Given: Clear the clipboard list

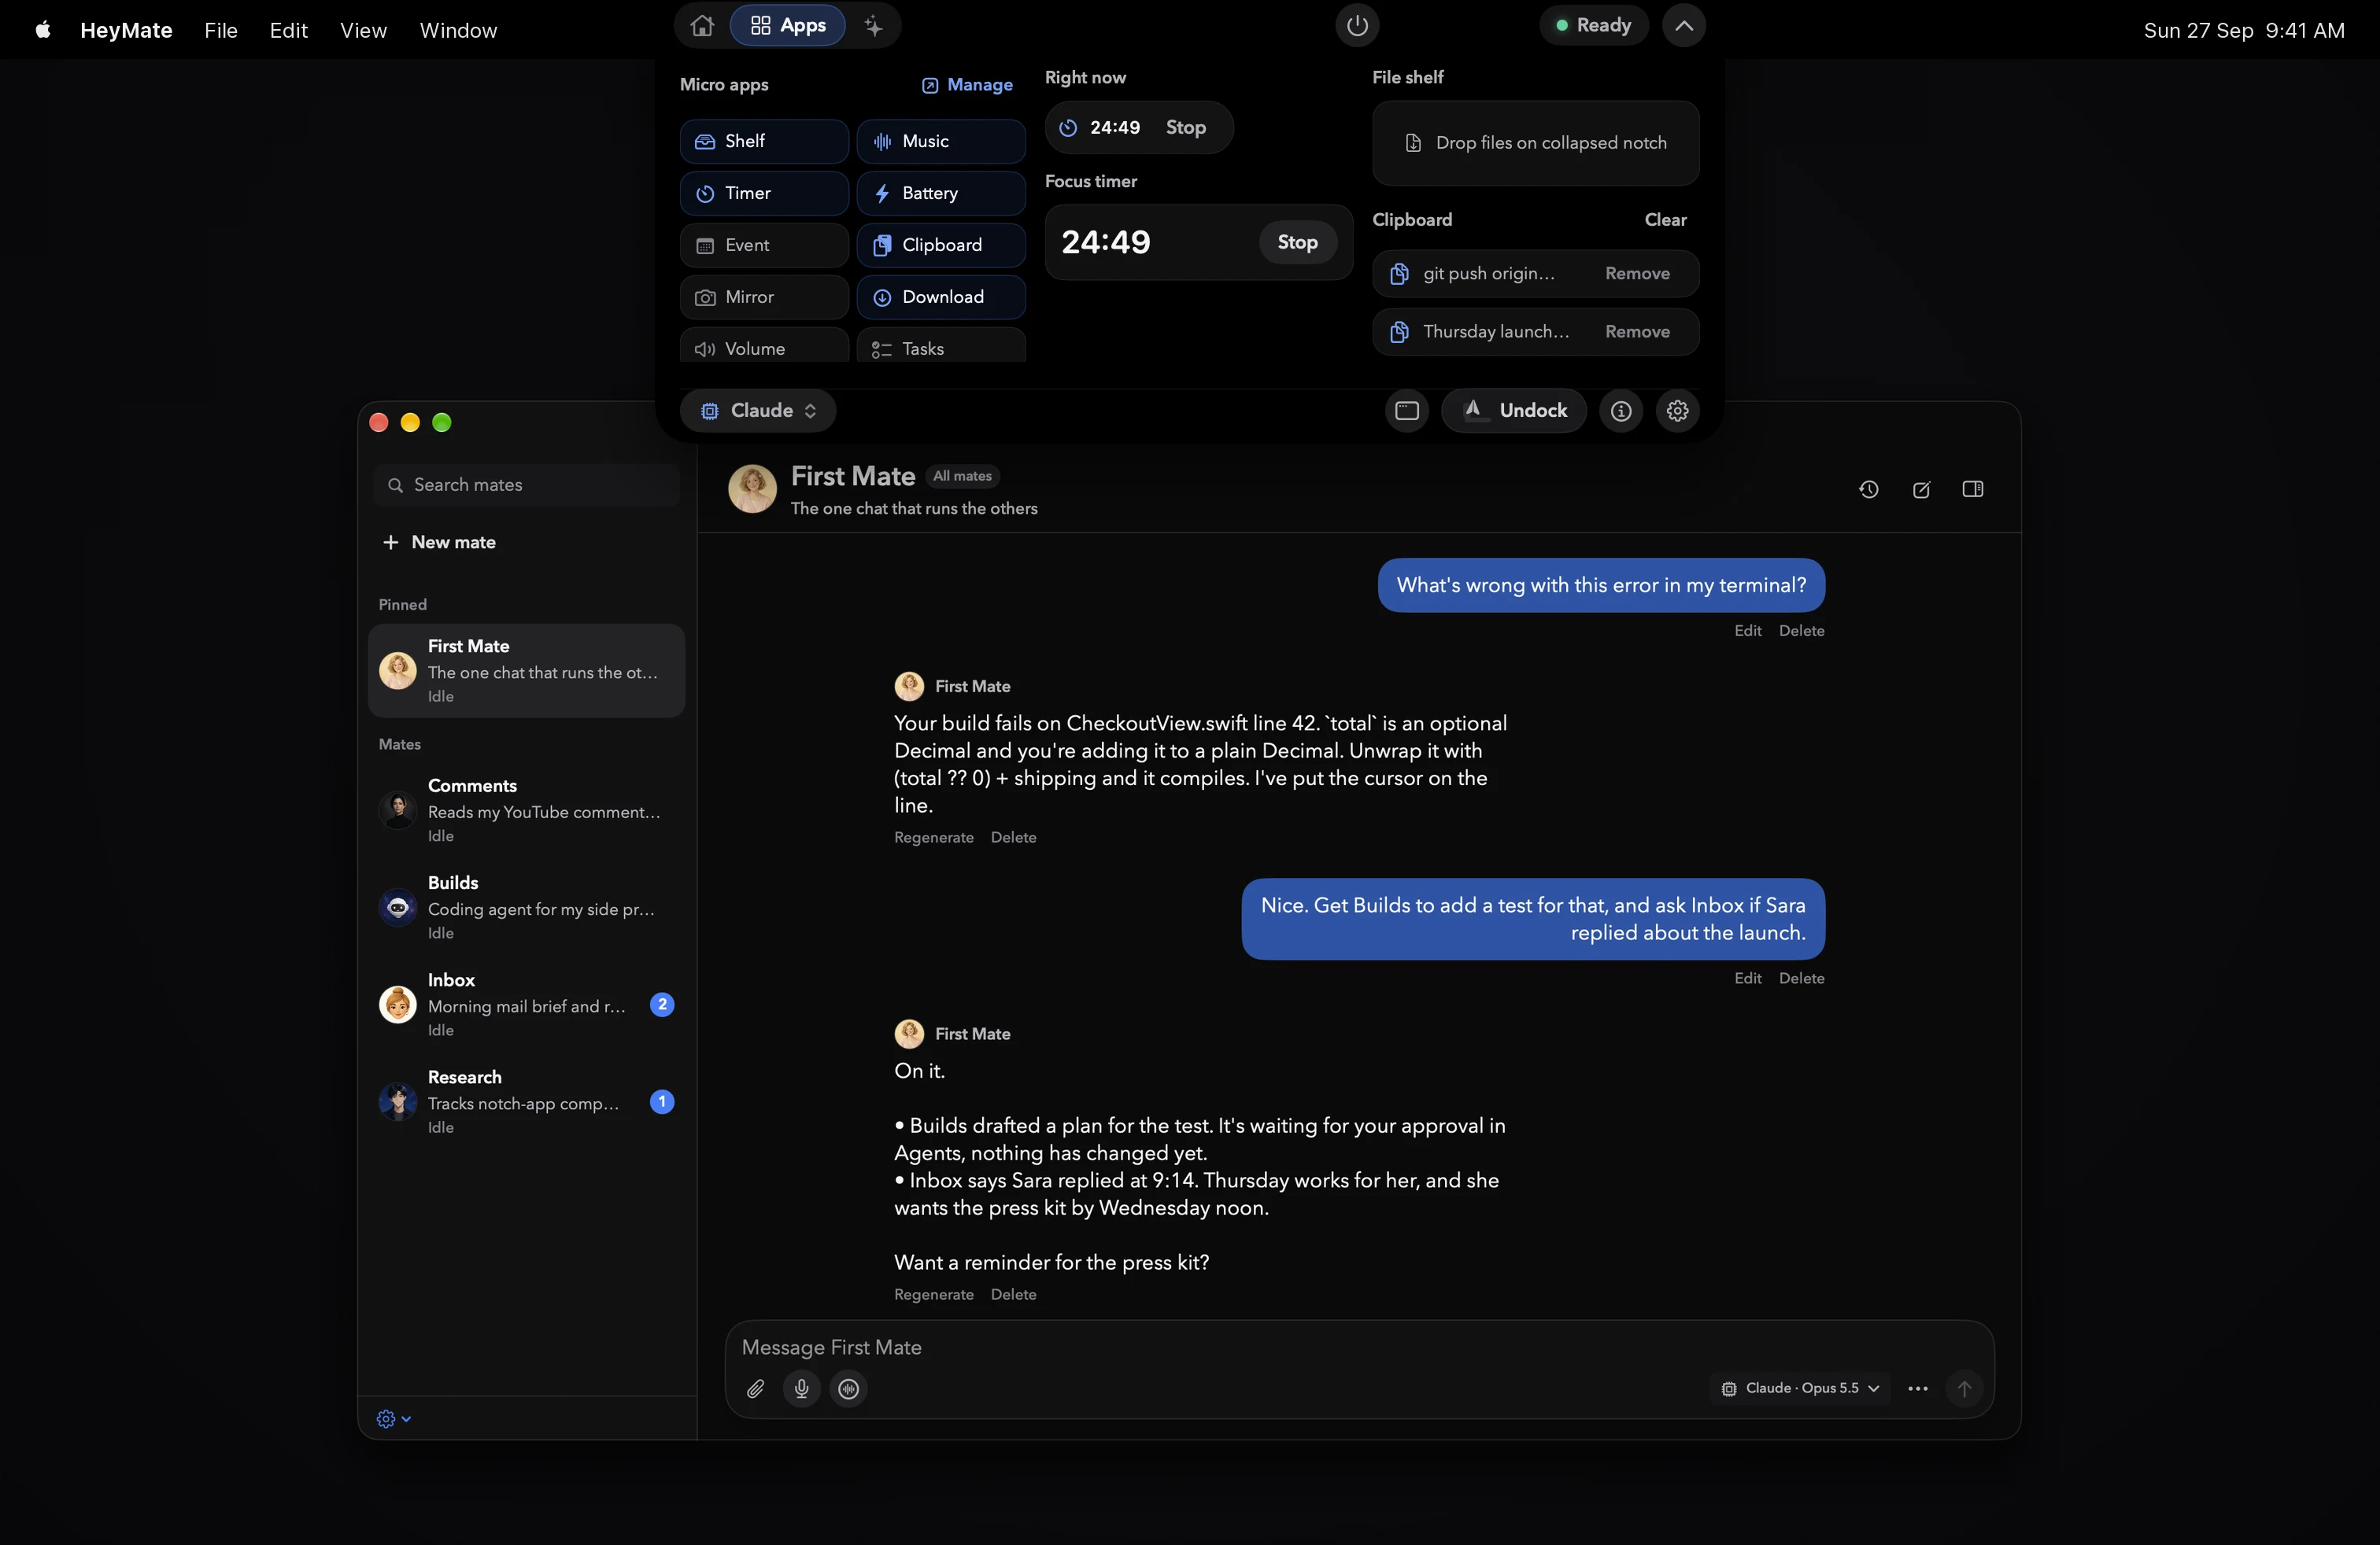Looking at the screenshot, I should tap(1665, 219).
